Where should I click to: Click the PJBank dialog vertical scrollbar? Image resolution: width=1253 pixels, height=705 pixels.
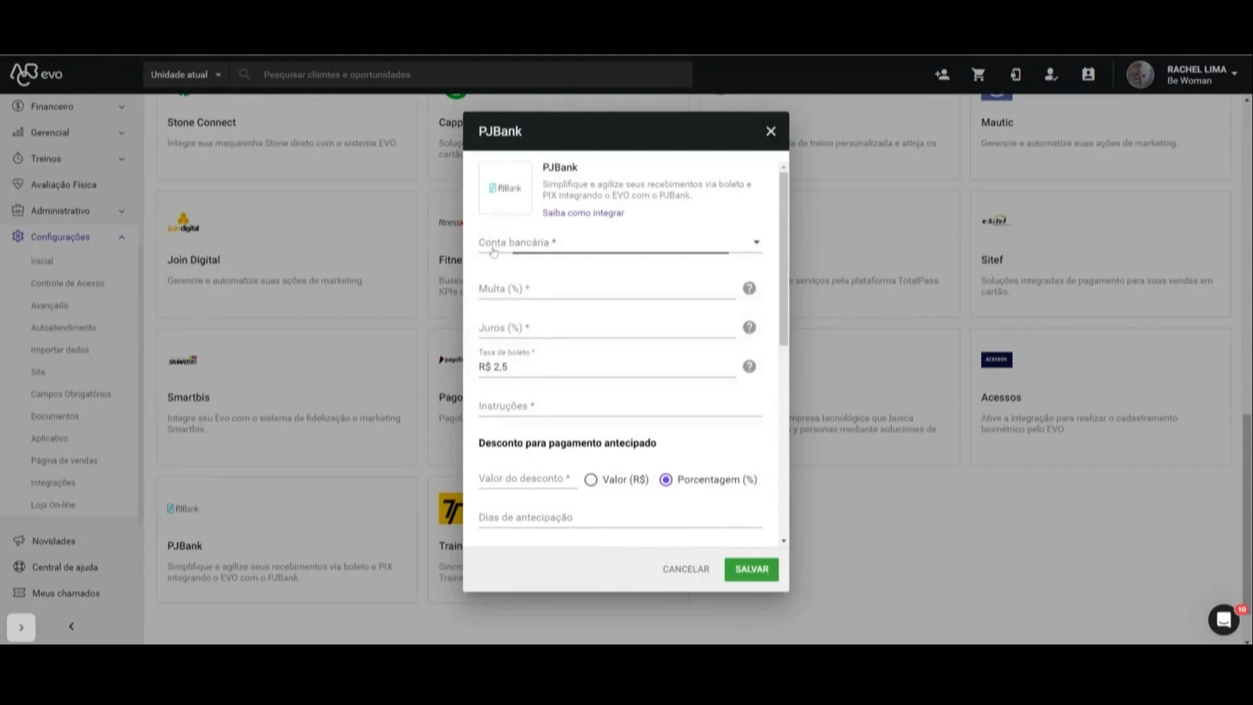783,258
